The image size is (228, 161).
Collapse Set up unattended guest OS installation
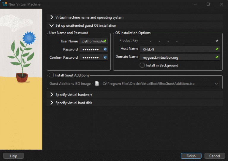[52, 25]
